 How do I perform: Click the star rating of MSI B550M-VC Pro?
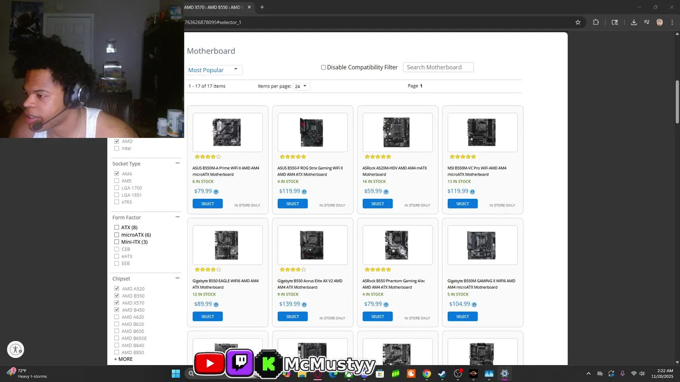463,157
